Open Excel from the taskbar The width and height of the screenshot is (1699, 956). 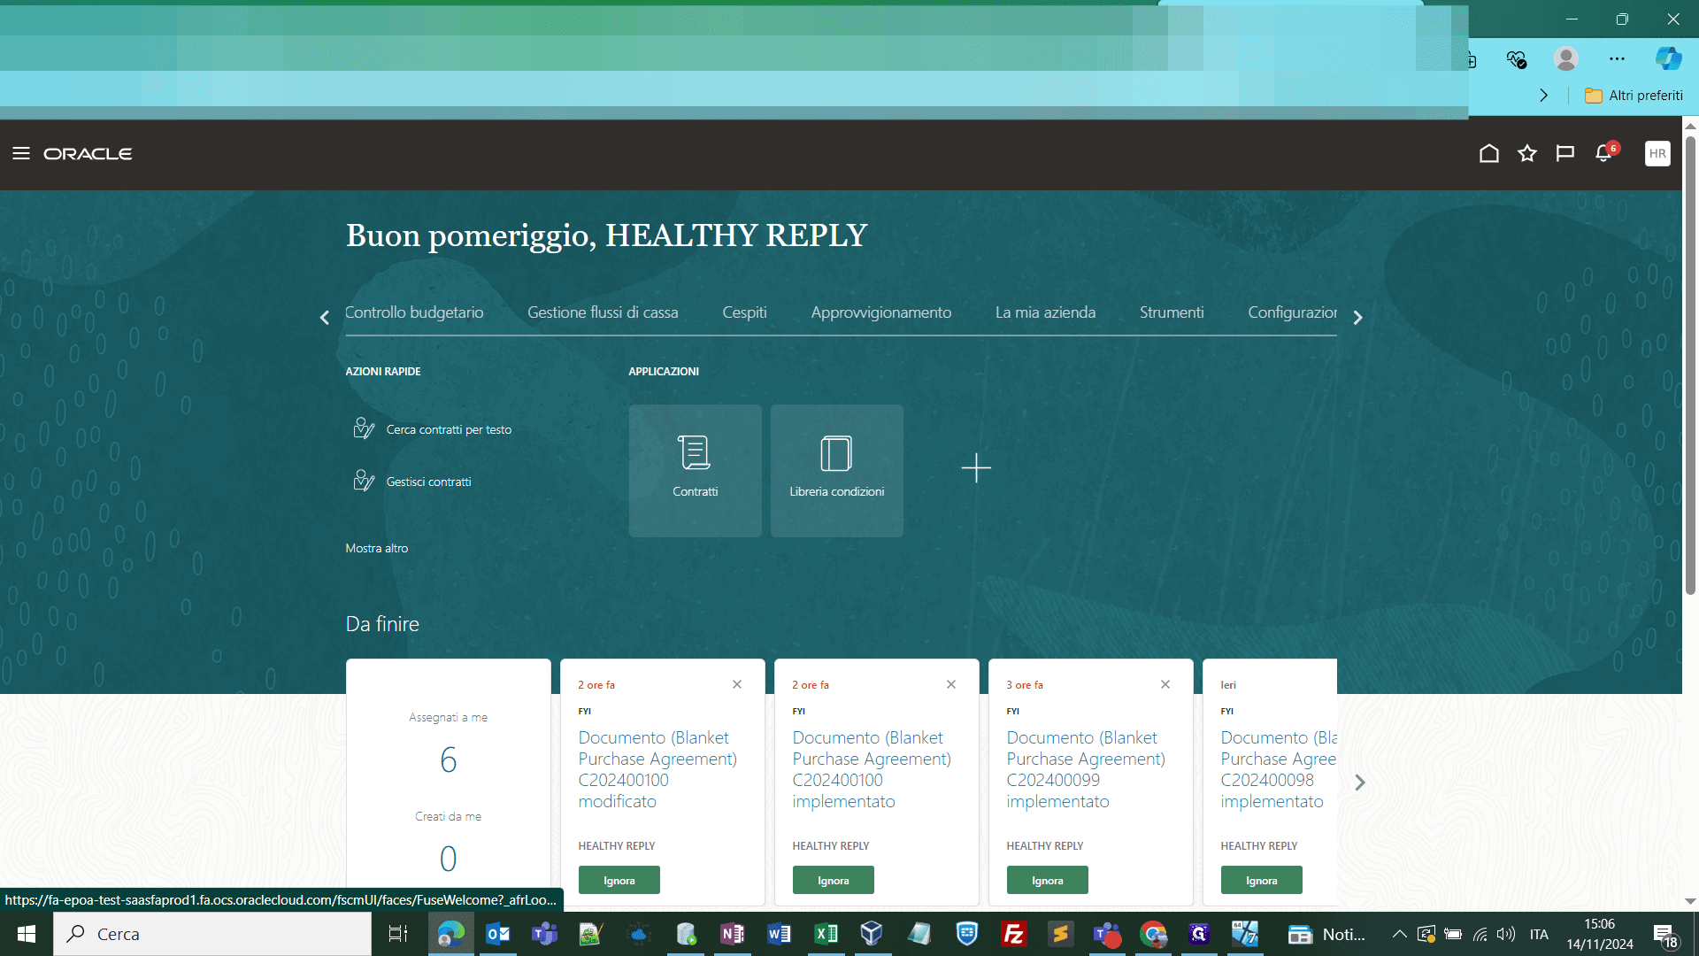tap(826, 934)
